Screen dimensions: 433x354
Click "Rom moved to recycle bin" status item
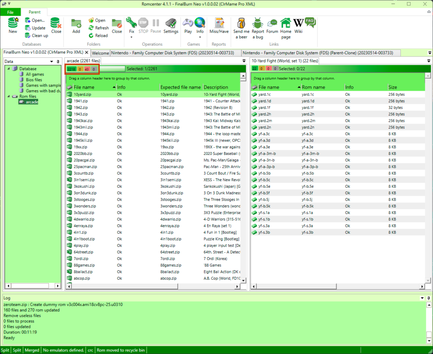121,350
